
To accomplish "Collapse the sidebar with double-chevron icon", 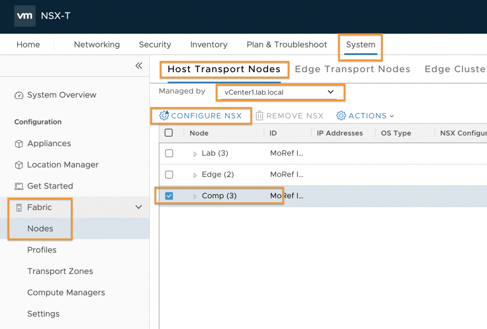I will coord(139,66).
